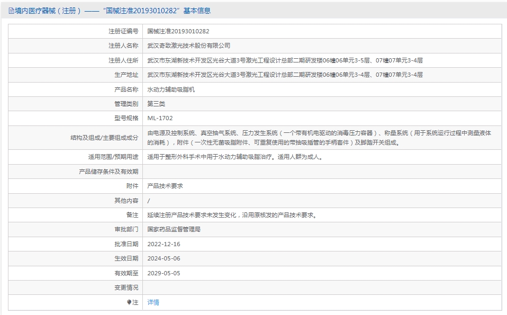This screenshot has width=507, height=315.
Task: Select approval department 国家药品监督管理局
Action: pyautogui.click(x=174, y=229)
